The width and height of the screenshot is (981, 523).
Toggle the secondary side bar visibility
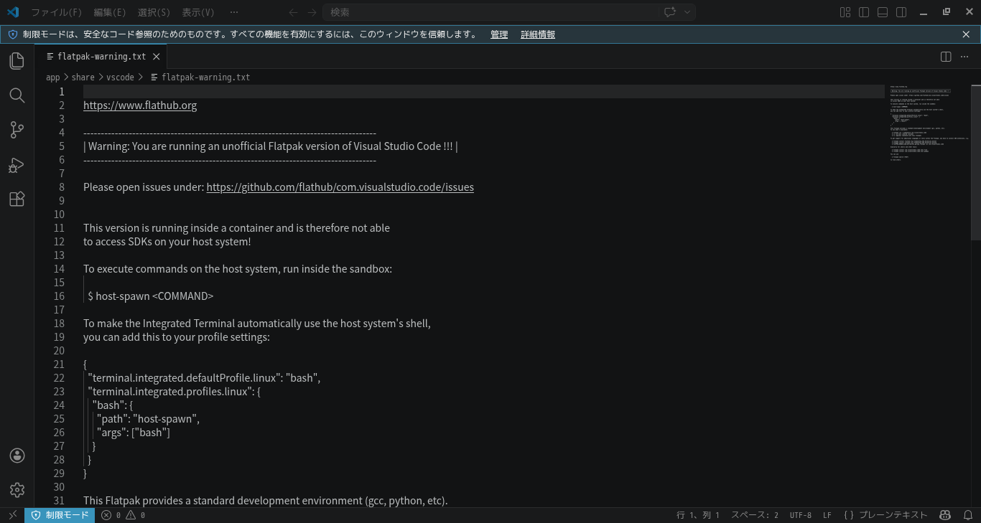[x=901, y=12]
